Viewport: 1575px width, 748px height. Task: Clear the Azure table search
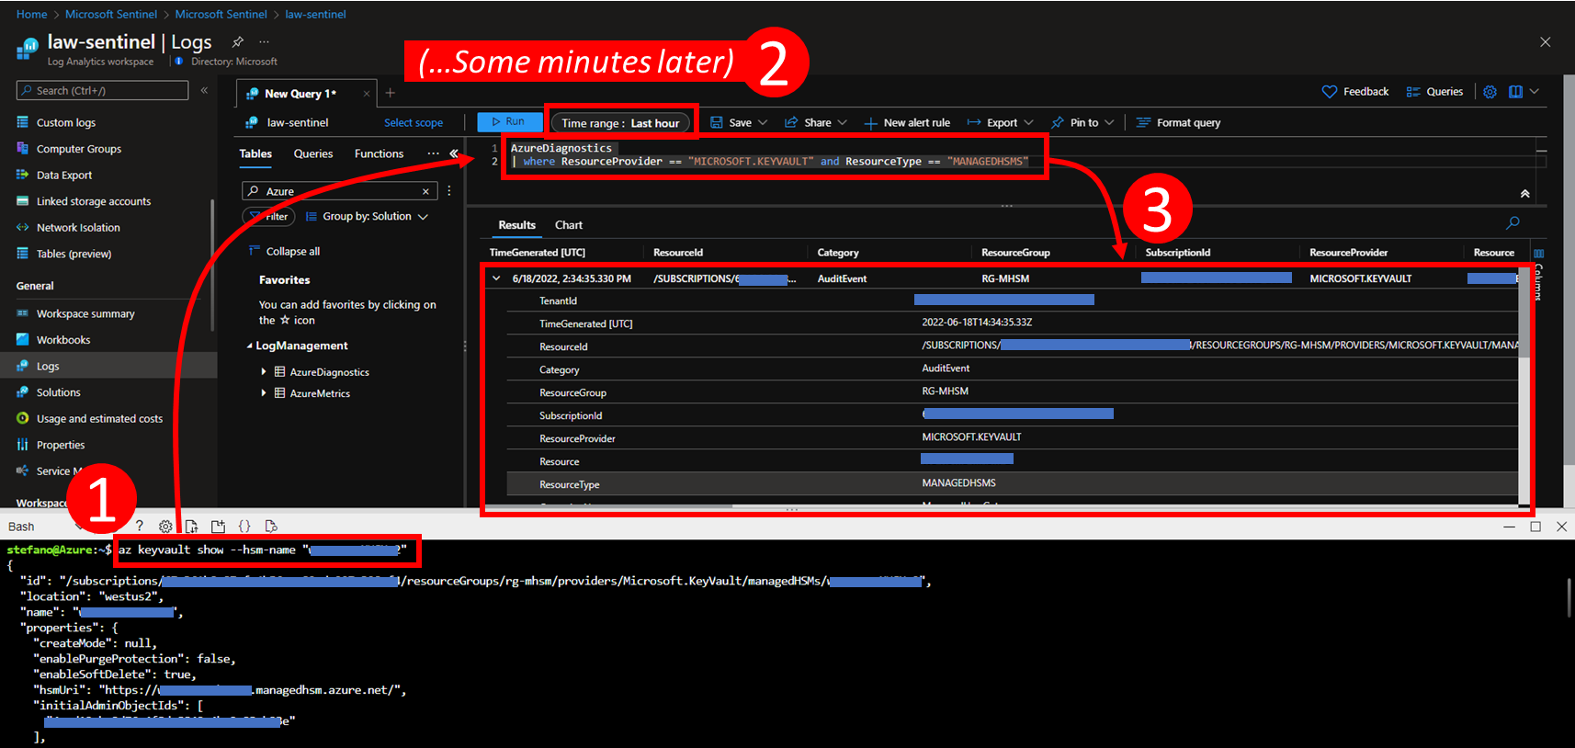point(425,191)
